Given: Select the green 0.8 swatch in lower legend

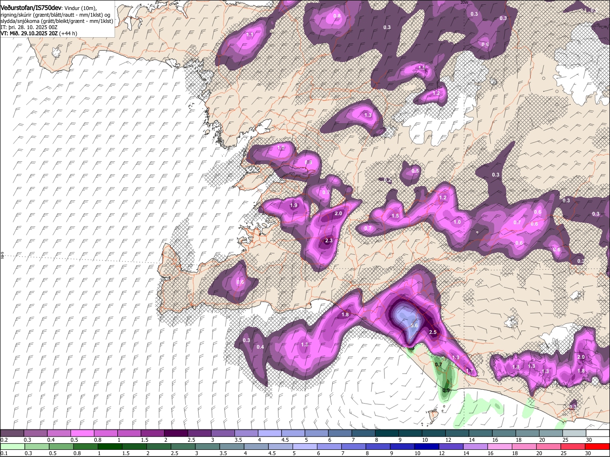Looking at the screenshot, I should click(x=85, y=447).
